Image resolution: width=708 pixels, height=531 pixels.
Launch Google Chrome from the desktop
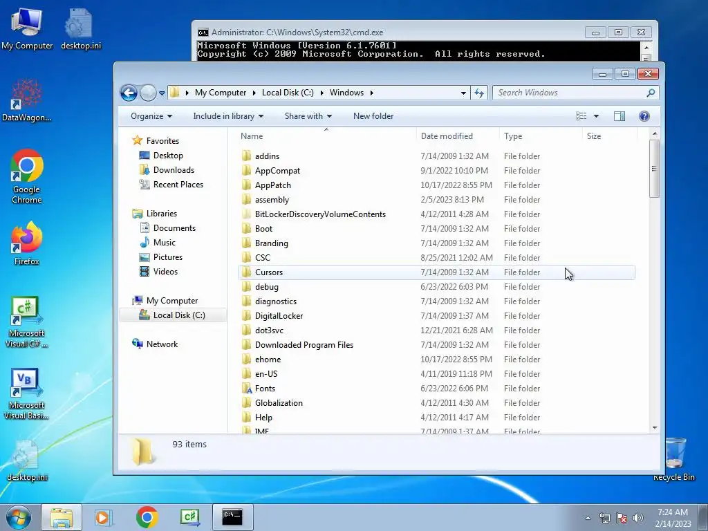point(27,176)
